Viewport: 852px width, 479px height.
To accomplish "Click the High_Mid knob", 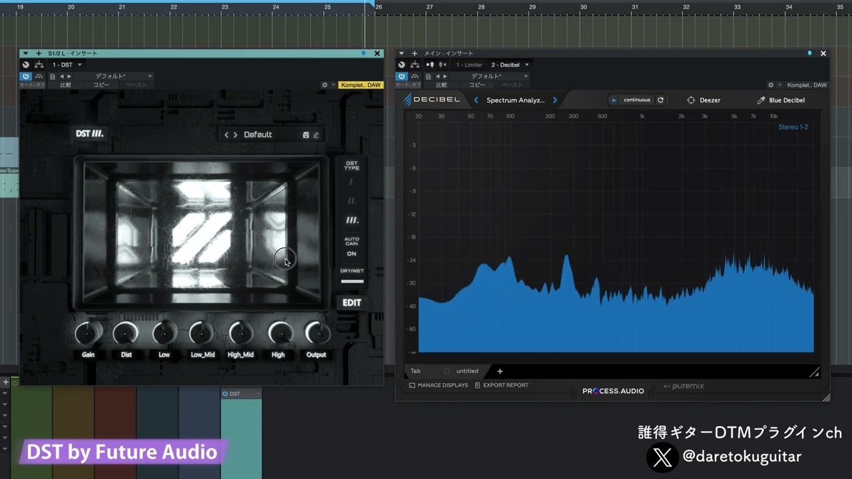I will (x=240, y=333).
